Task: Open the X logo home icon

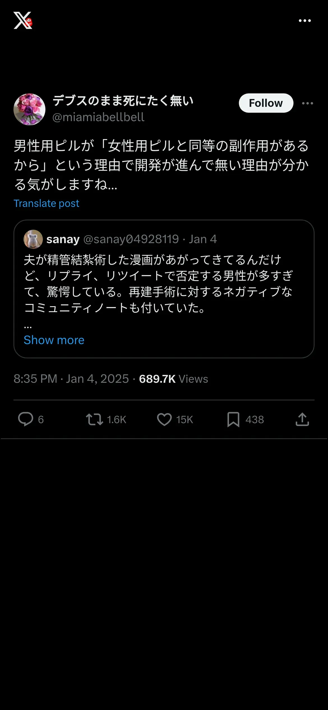Action: [23, 20]
